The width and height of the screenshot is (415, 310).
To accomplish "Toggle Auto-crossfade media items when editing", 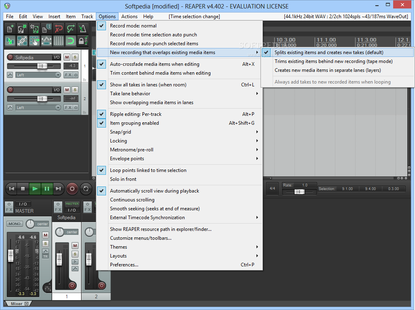I will 180,64.
